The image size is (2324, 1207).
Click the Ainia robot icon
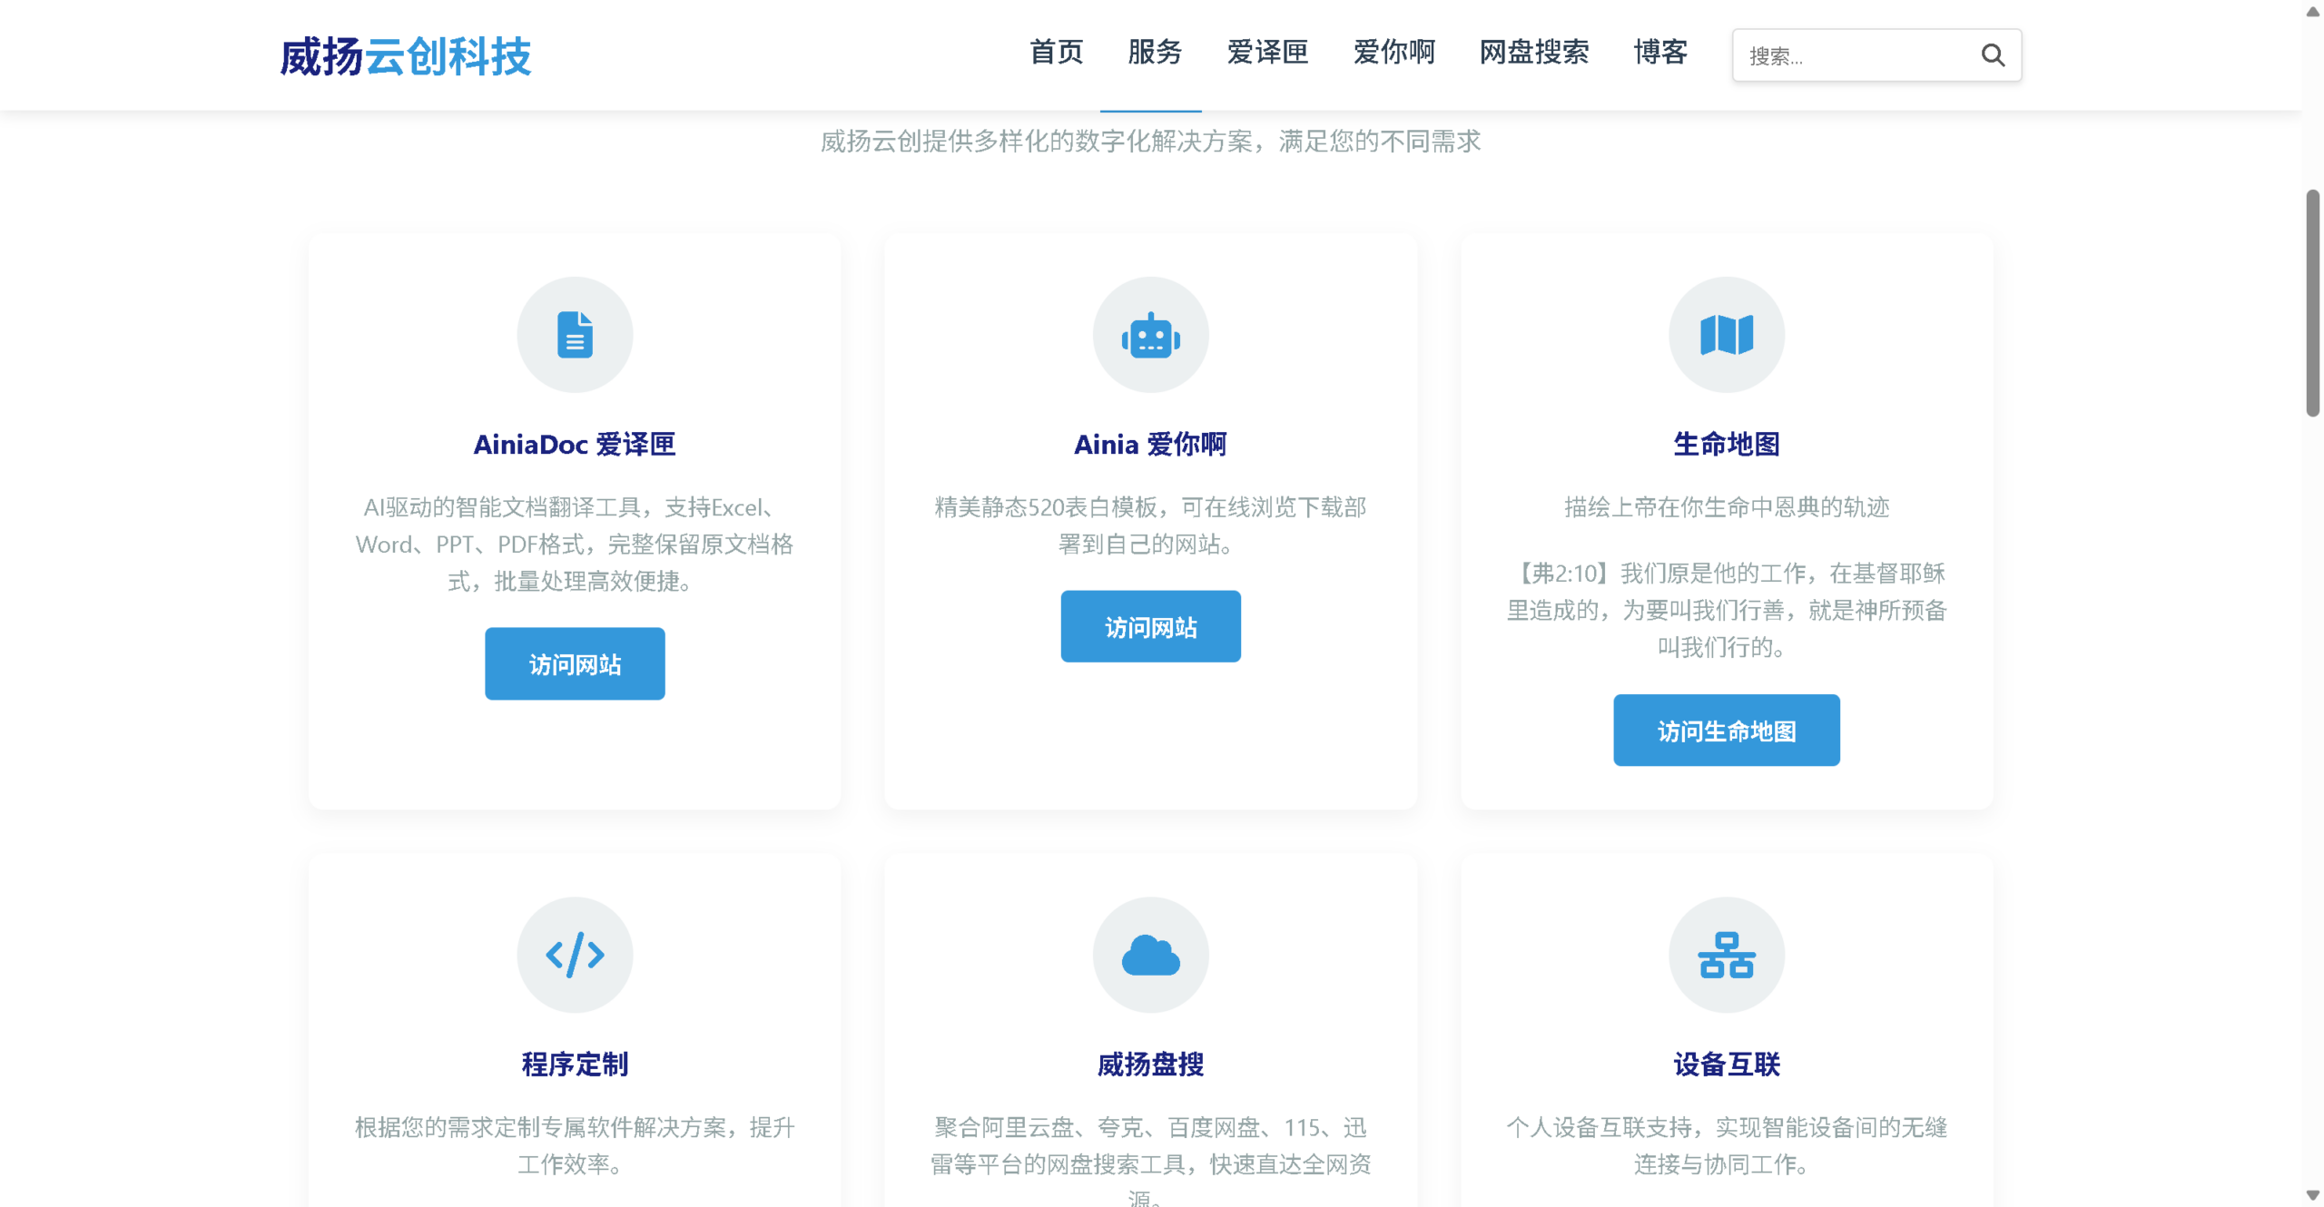click(1150, 336)
